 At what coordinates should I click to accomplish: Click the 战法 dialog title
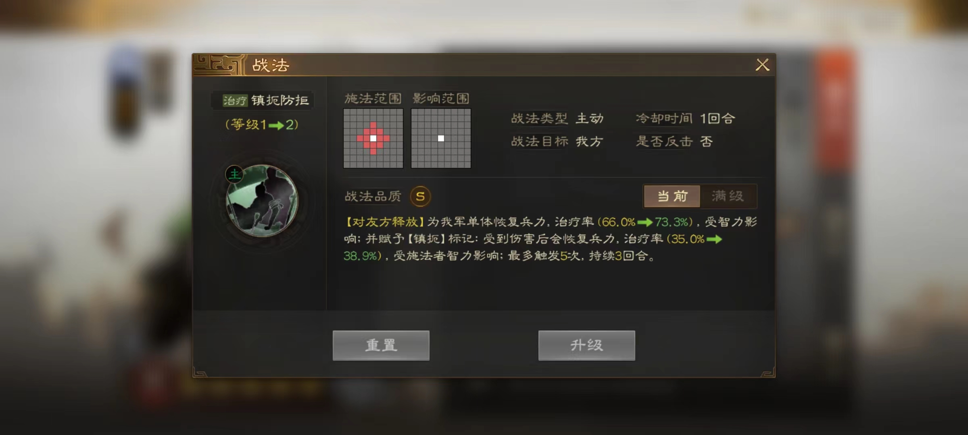pyautogui.click(x=271, y=65)
